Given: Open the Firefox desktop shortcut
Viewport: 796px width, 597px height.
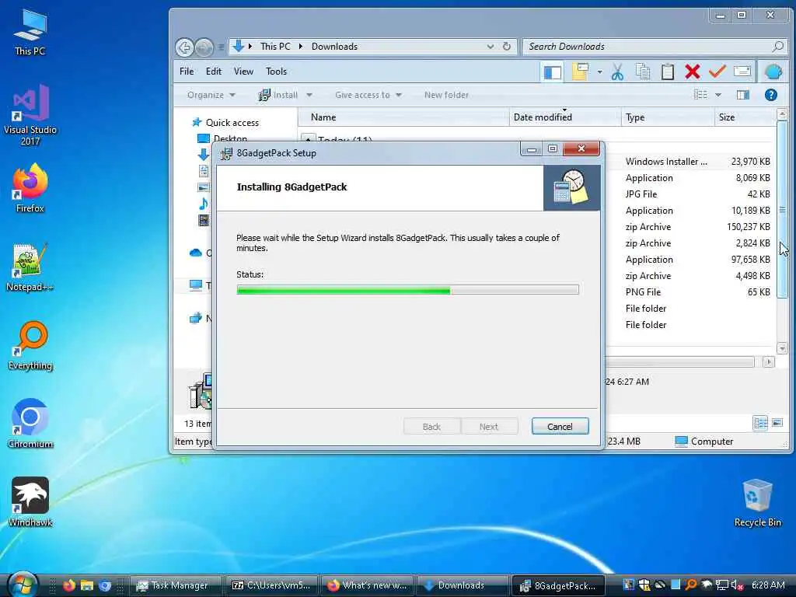Looking at the screenshot, I should tap(30, 188).
